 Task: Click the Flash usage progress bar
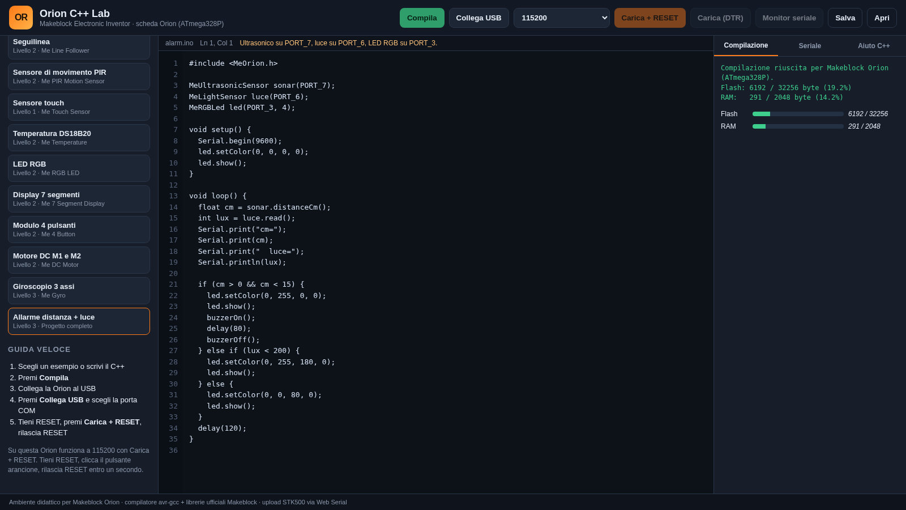point(798,114)
